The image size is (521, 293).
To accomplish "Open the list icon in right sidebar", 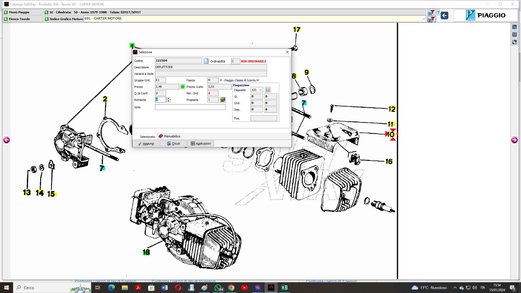I will pyautogui.click(x=514, y=35).
